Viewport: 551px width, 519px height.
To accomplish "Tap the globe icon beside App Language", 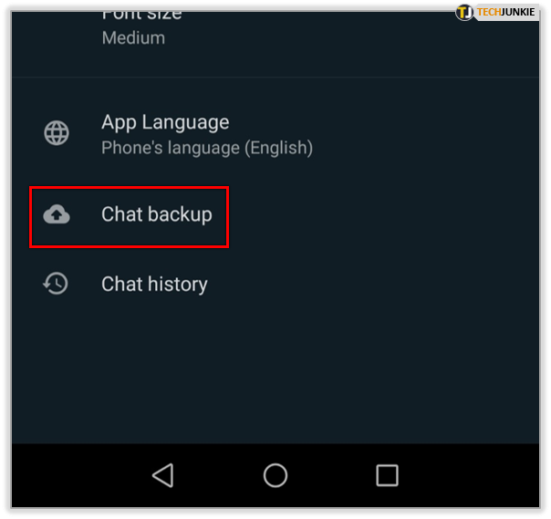I will (x=57, y=133).
